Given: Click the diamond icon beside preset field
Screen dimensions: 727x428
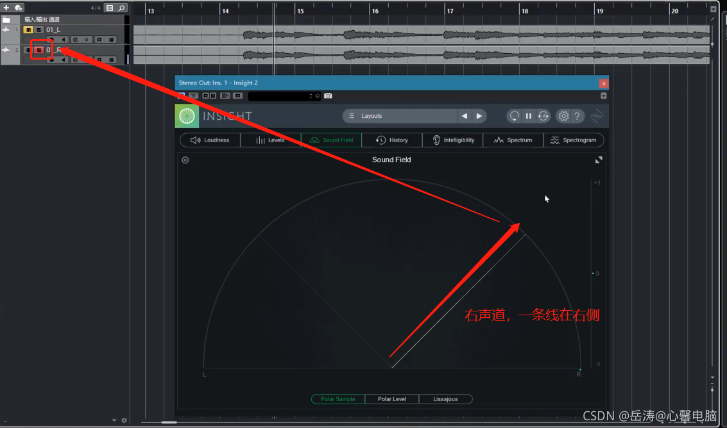Looking at the screenshot, I should [318, 96].
